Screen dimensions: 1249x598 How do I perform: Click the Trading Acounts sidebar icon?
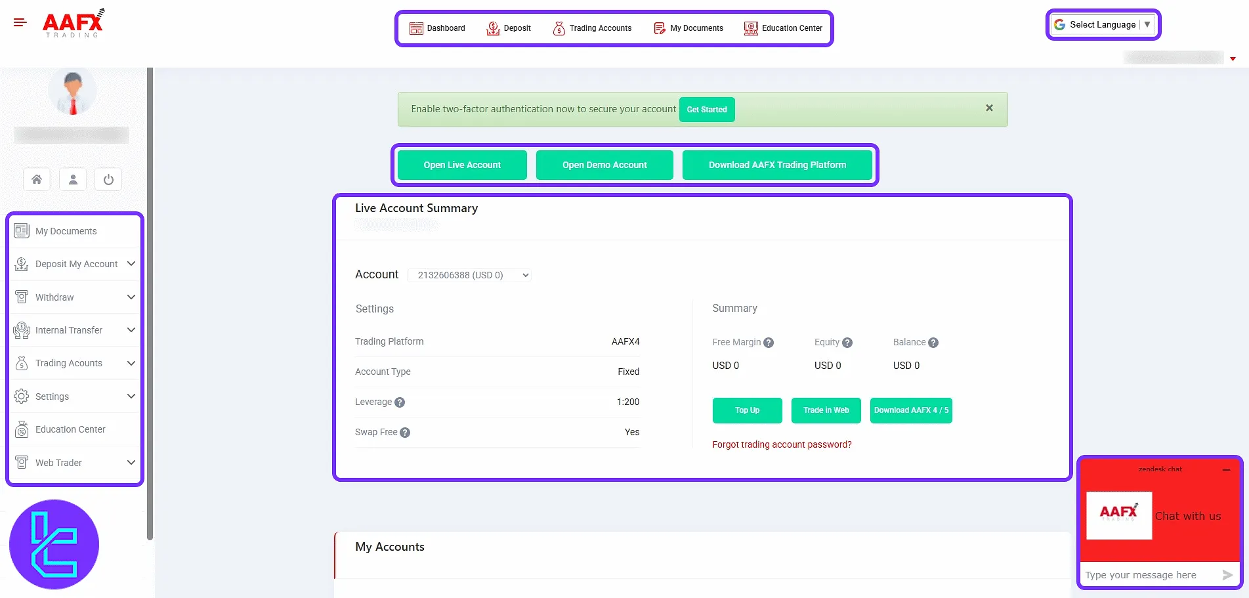pos(22,363)
